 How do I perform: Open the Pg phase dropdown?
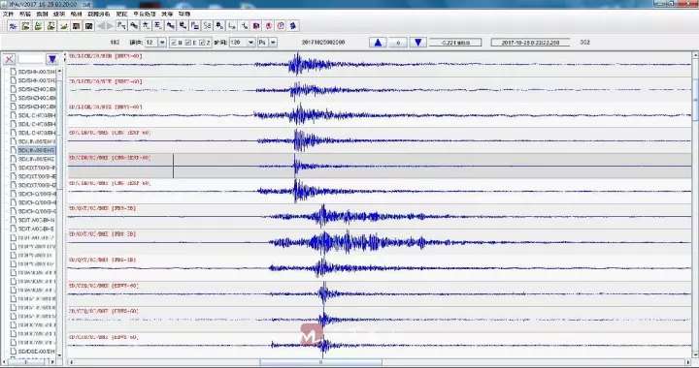click(268, 43)
